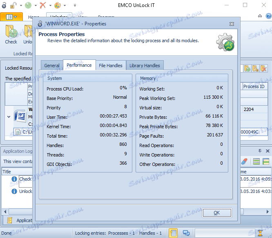Open the File Handles tab
Screen dimensions: 272x238
tap(111, 66)
